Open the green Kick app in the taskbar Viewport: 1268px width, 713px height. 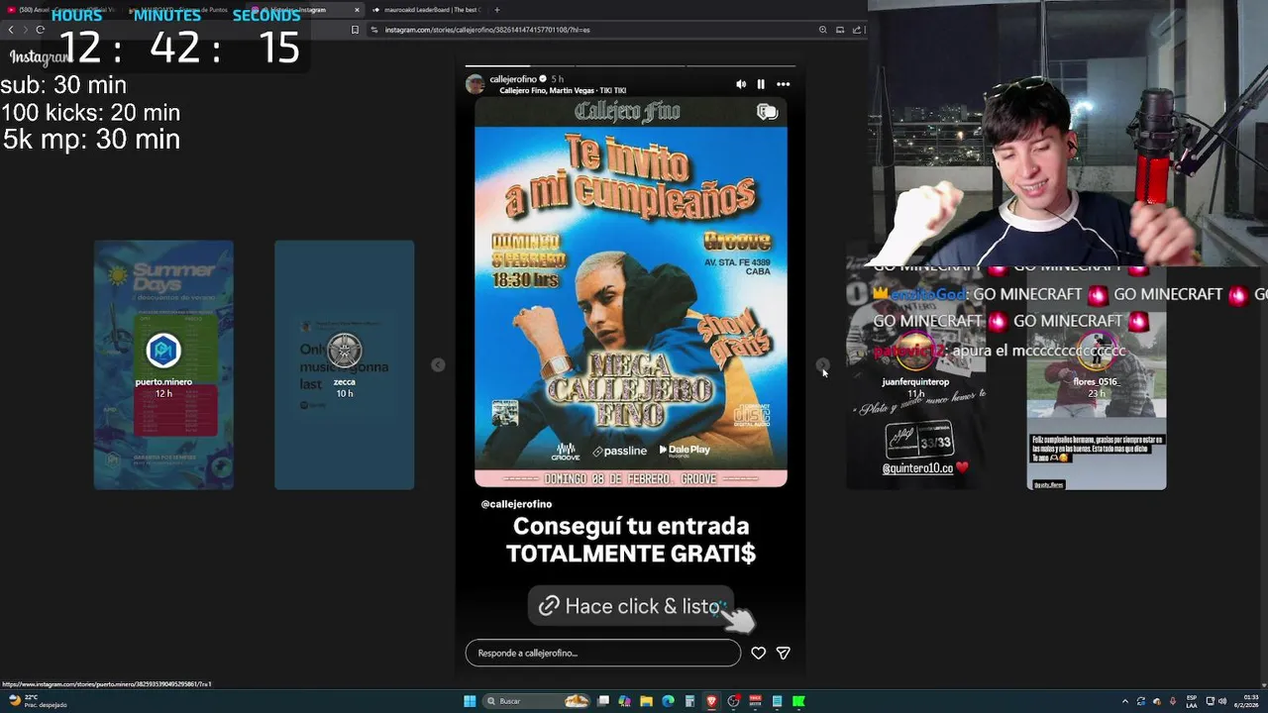point(798,701)
